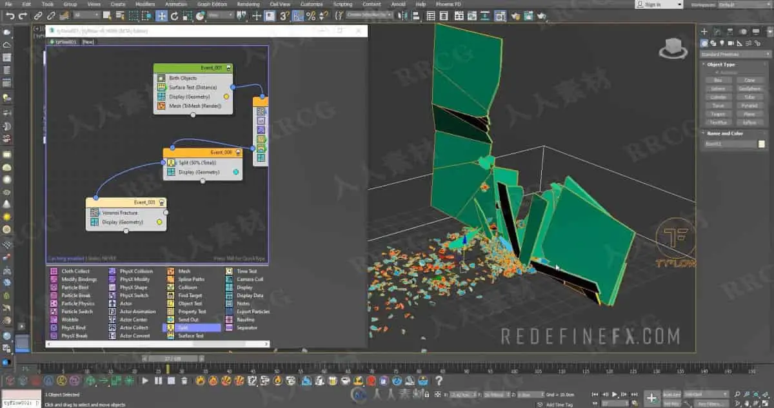Open the Modifiers menu

point(145,4)
